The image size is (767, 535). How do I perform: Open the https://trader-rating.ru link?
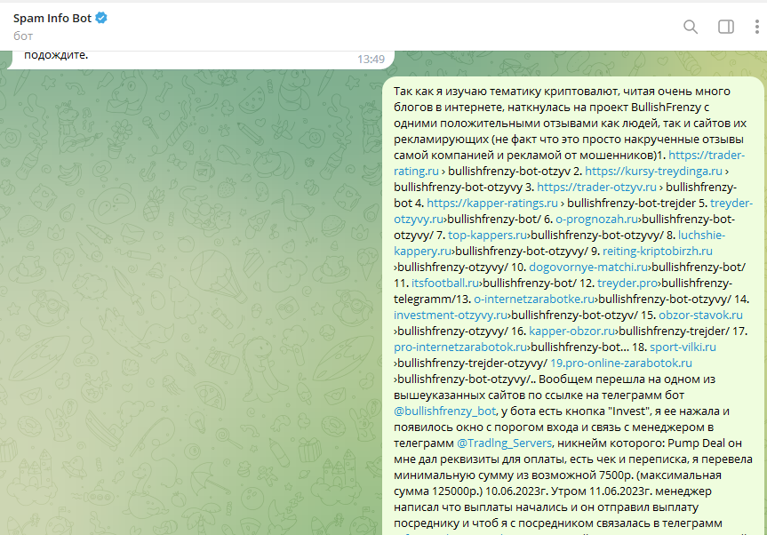coord(707,155)
